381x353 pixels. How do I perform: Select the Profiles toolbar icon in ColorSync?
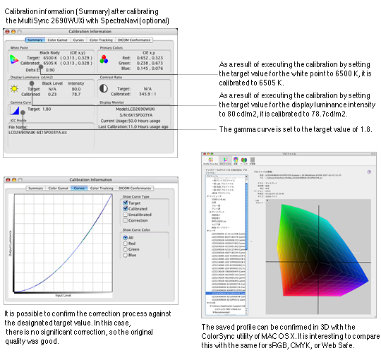225,160
